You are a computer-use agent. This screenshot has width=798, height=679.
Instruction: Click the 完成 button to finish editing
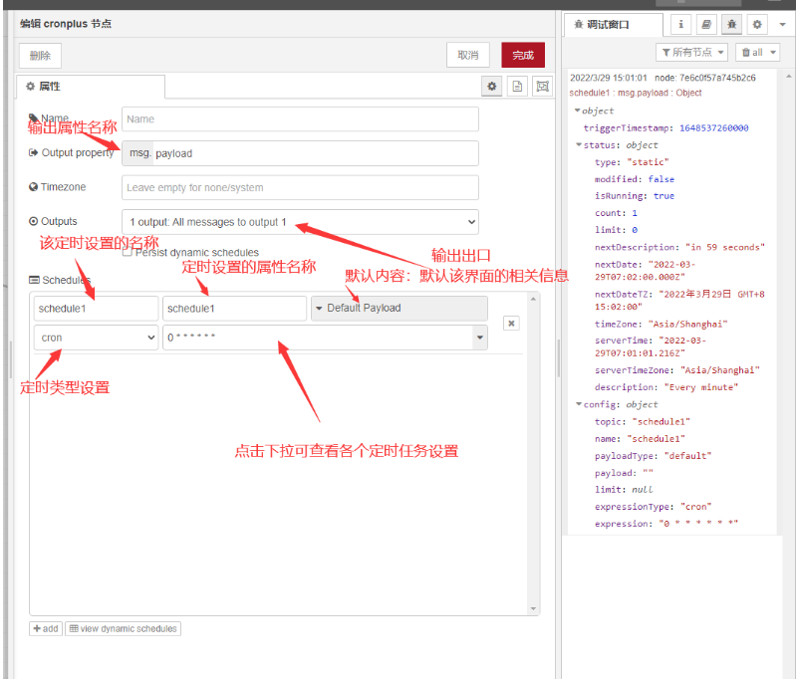click(x=522, y=56)
